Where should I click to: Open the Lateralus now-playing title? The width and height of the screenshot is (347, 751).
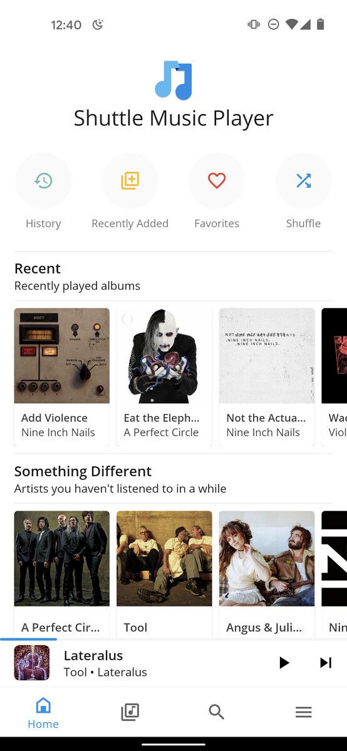[93, 655]
